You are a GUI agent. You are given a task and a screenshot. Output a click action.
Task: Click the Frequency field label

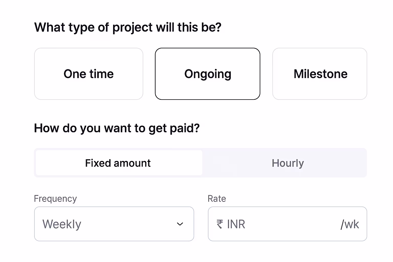coord(55,199)
